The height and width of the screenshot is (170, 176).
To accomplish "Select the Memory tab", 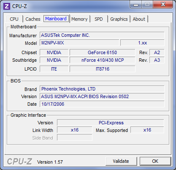I will pos(79,19).
